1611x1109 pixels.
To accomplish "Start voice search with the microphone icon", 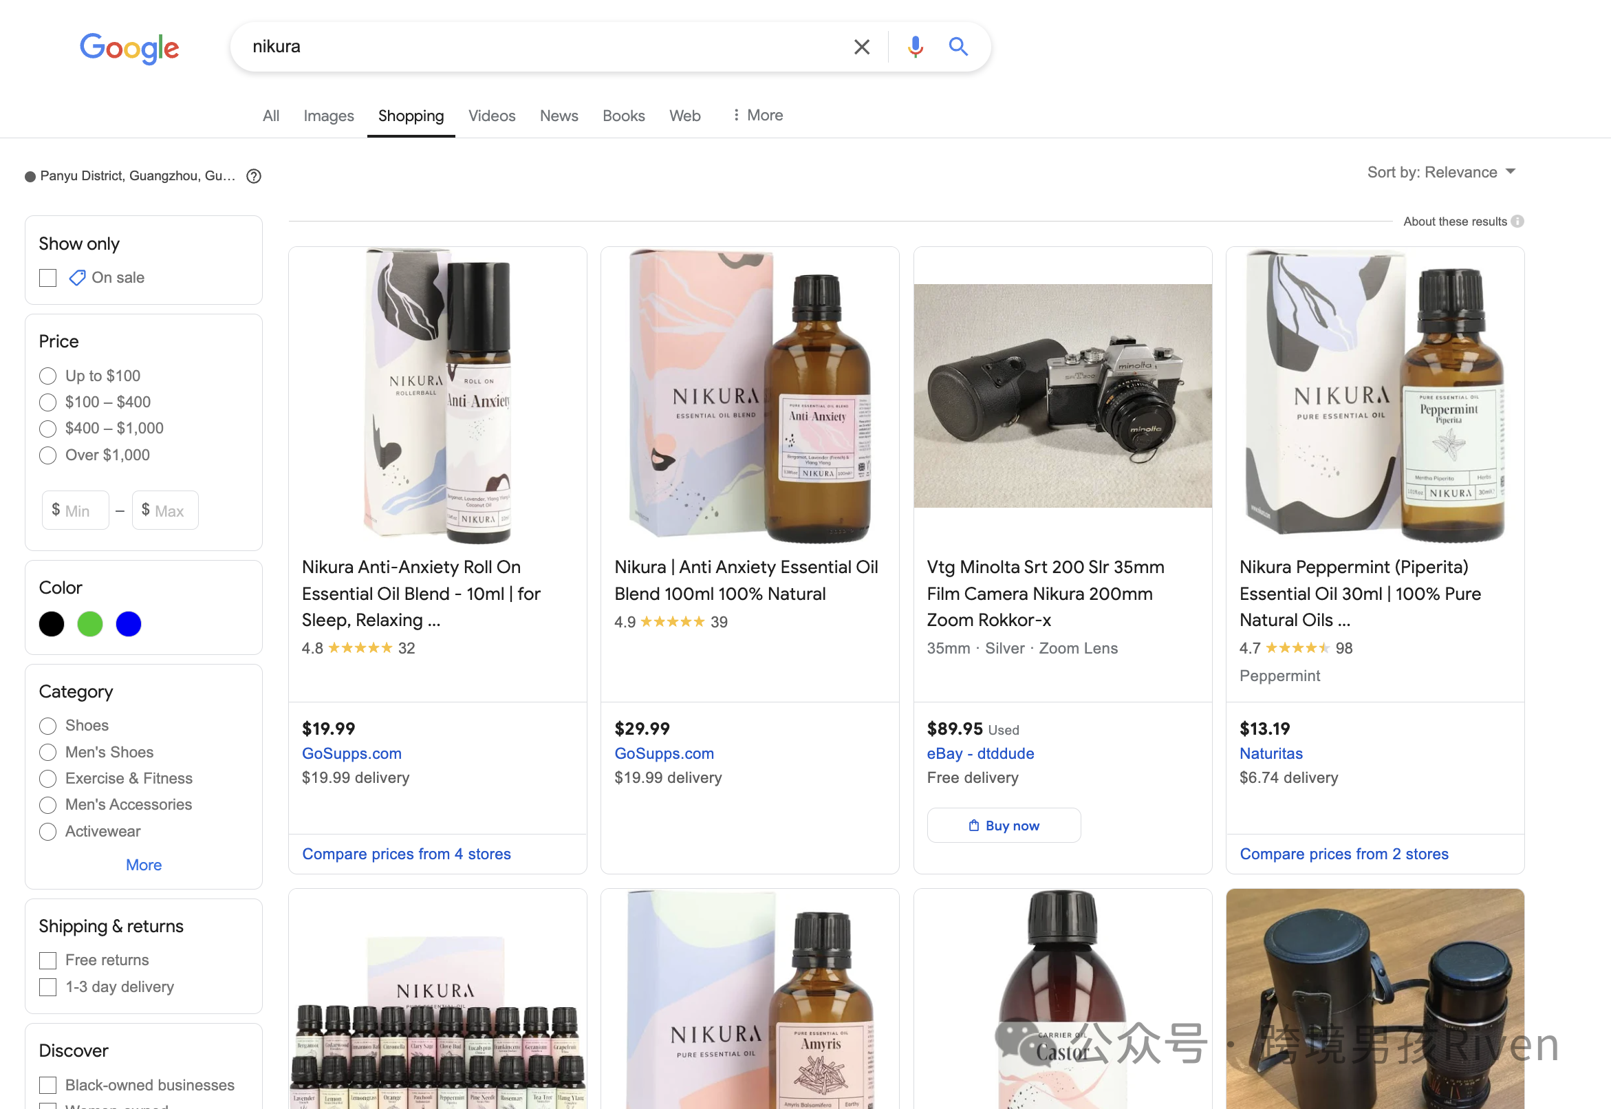I will pyautogui.click(x=916, y=47).
